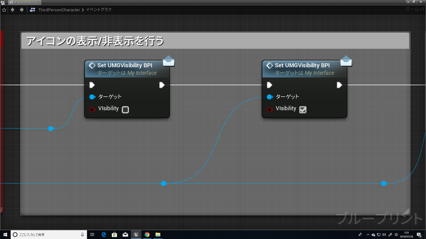Open the Mail app from the taskbar

(125, 234)
